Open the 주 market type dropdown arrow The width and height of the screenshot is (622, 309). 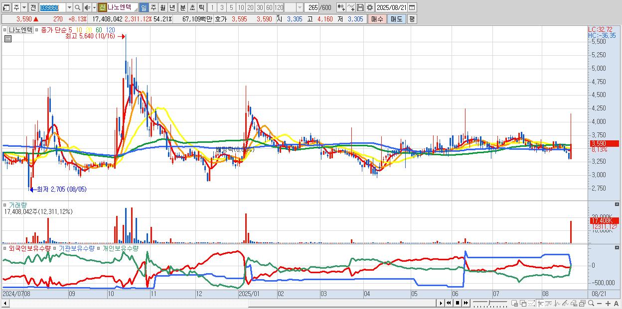tap(24, 7)
